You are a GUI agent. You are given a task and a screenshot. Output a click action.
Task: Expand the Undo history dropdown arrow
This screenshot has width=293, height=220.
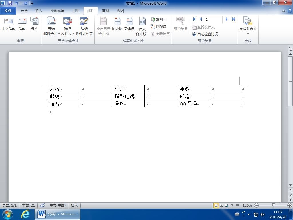click(x=21, y=3)
